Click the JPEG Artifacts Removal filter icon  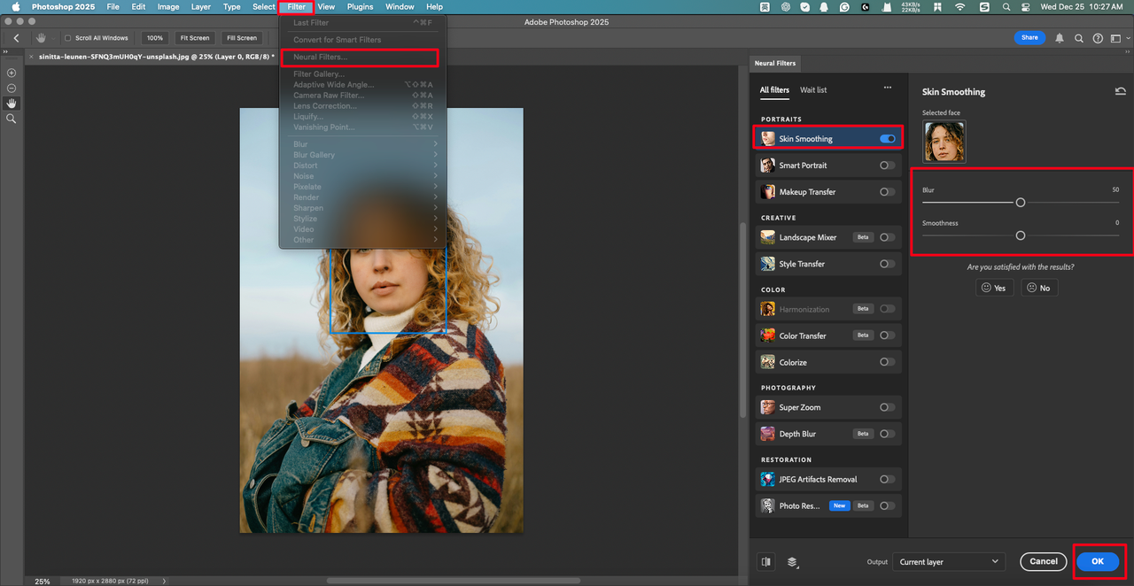[768, 479]
